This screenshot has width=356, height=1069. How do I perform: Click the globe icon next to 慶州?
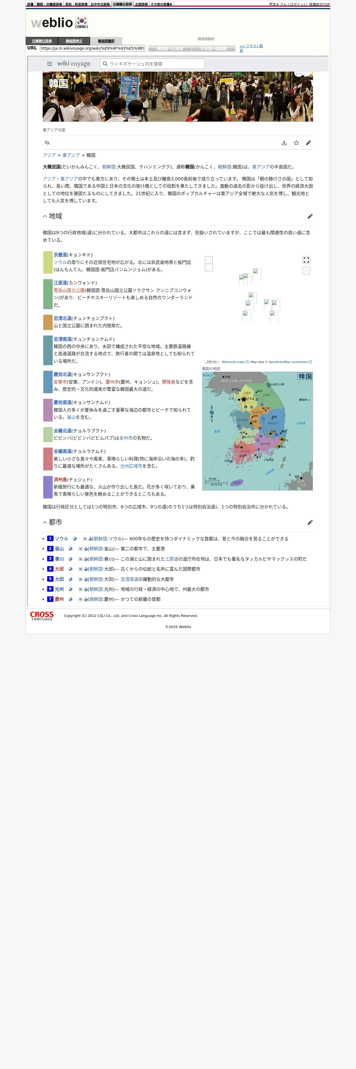coord(70,599)
